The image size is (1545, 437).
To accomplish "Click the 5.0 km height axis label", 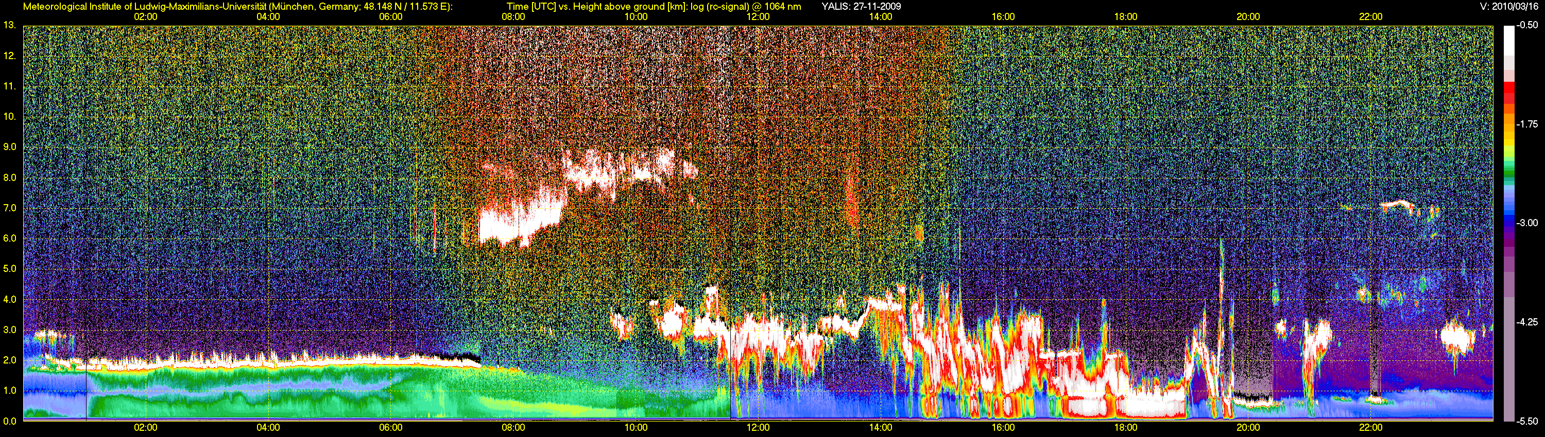I will pos(10,269).
